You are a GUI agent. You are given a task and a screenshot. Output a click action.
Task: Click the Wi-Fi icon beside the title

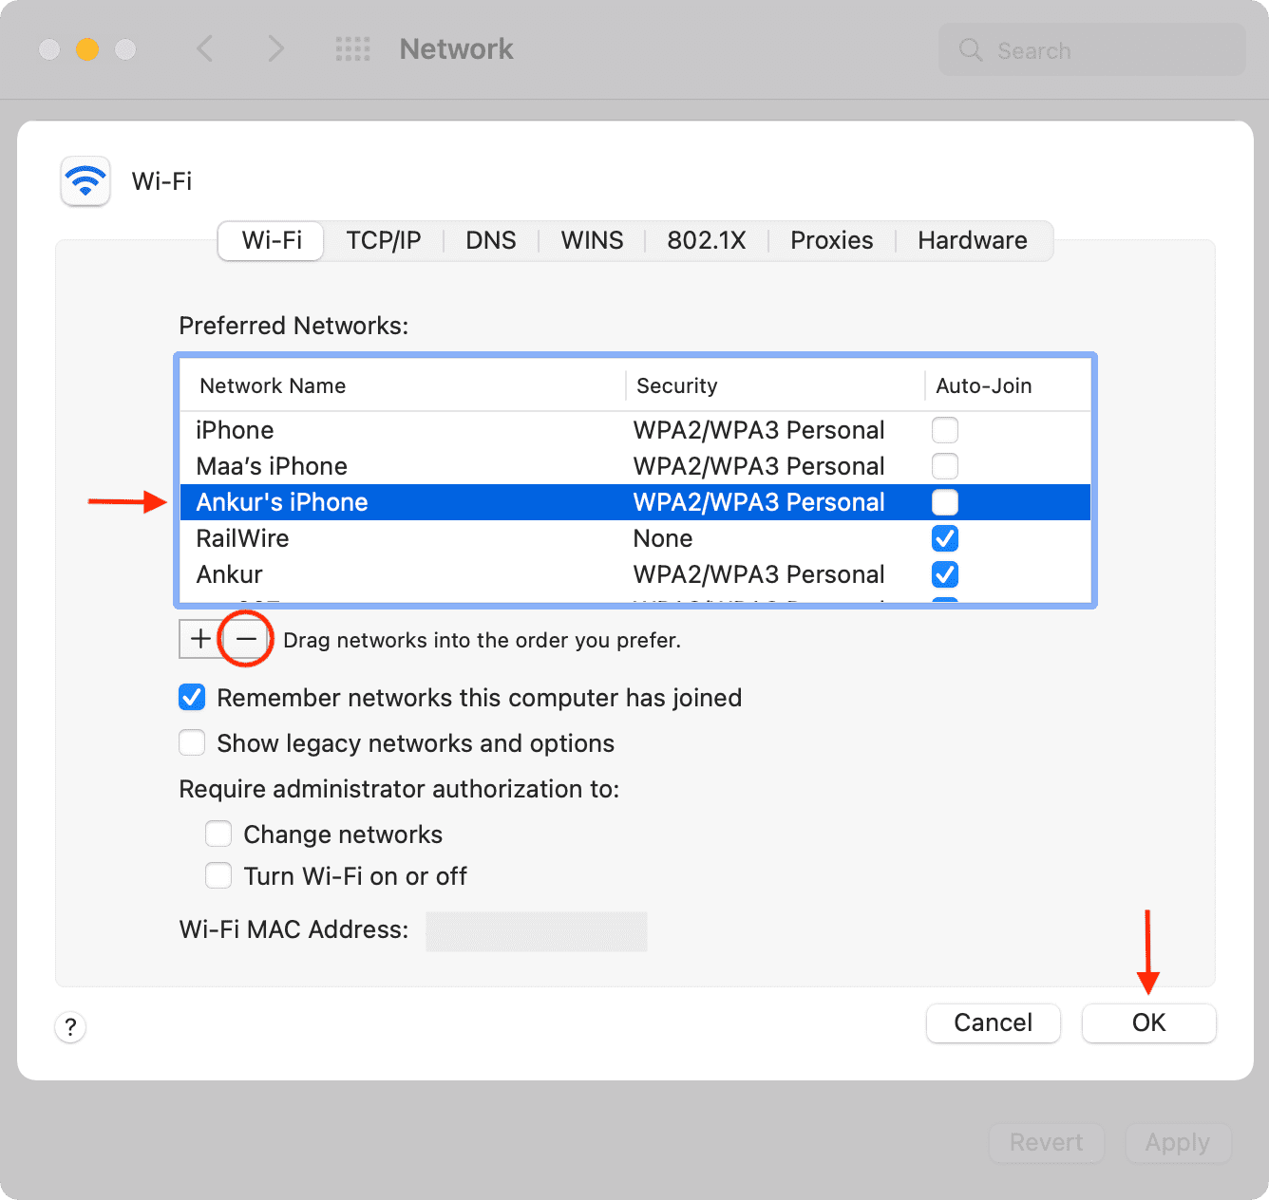tap(85, 180)
